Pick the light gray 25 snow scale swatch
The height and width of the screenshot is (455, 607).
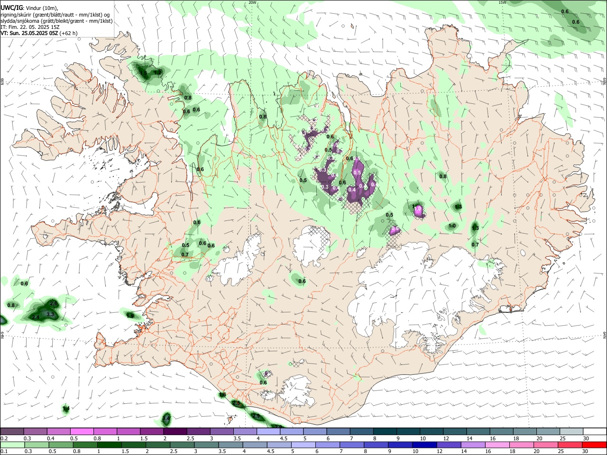click(571, 432)
